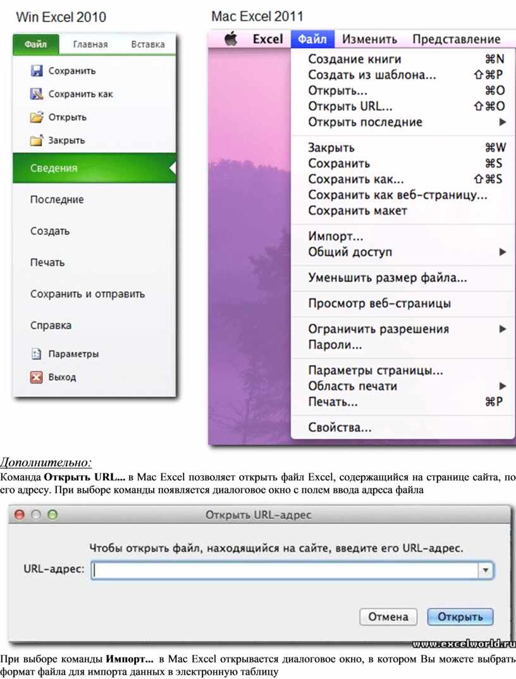The image size is (516, 679).
Task: Choose Просмотр веб-страницы menu item
Action: point(403,303)
